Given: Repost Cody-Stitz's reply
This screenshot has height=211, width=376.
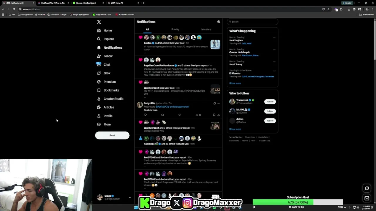Looking at the screenshot, I should (162, 115).
